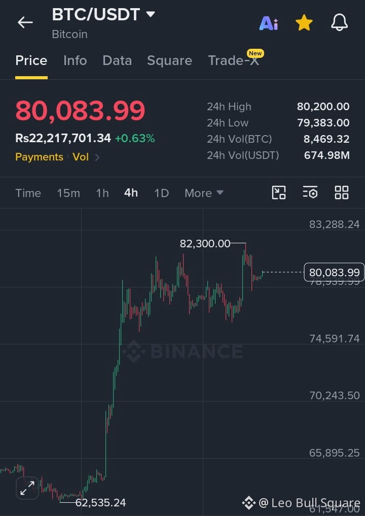Expand chart to fullscreen
This screenshot has width=365, height=516.
pyautogui.click(x=27, y=488)
